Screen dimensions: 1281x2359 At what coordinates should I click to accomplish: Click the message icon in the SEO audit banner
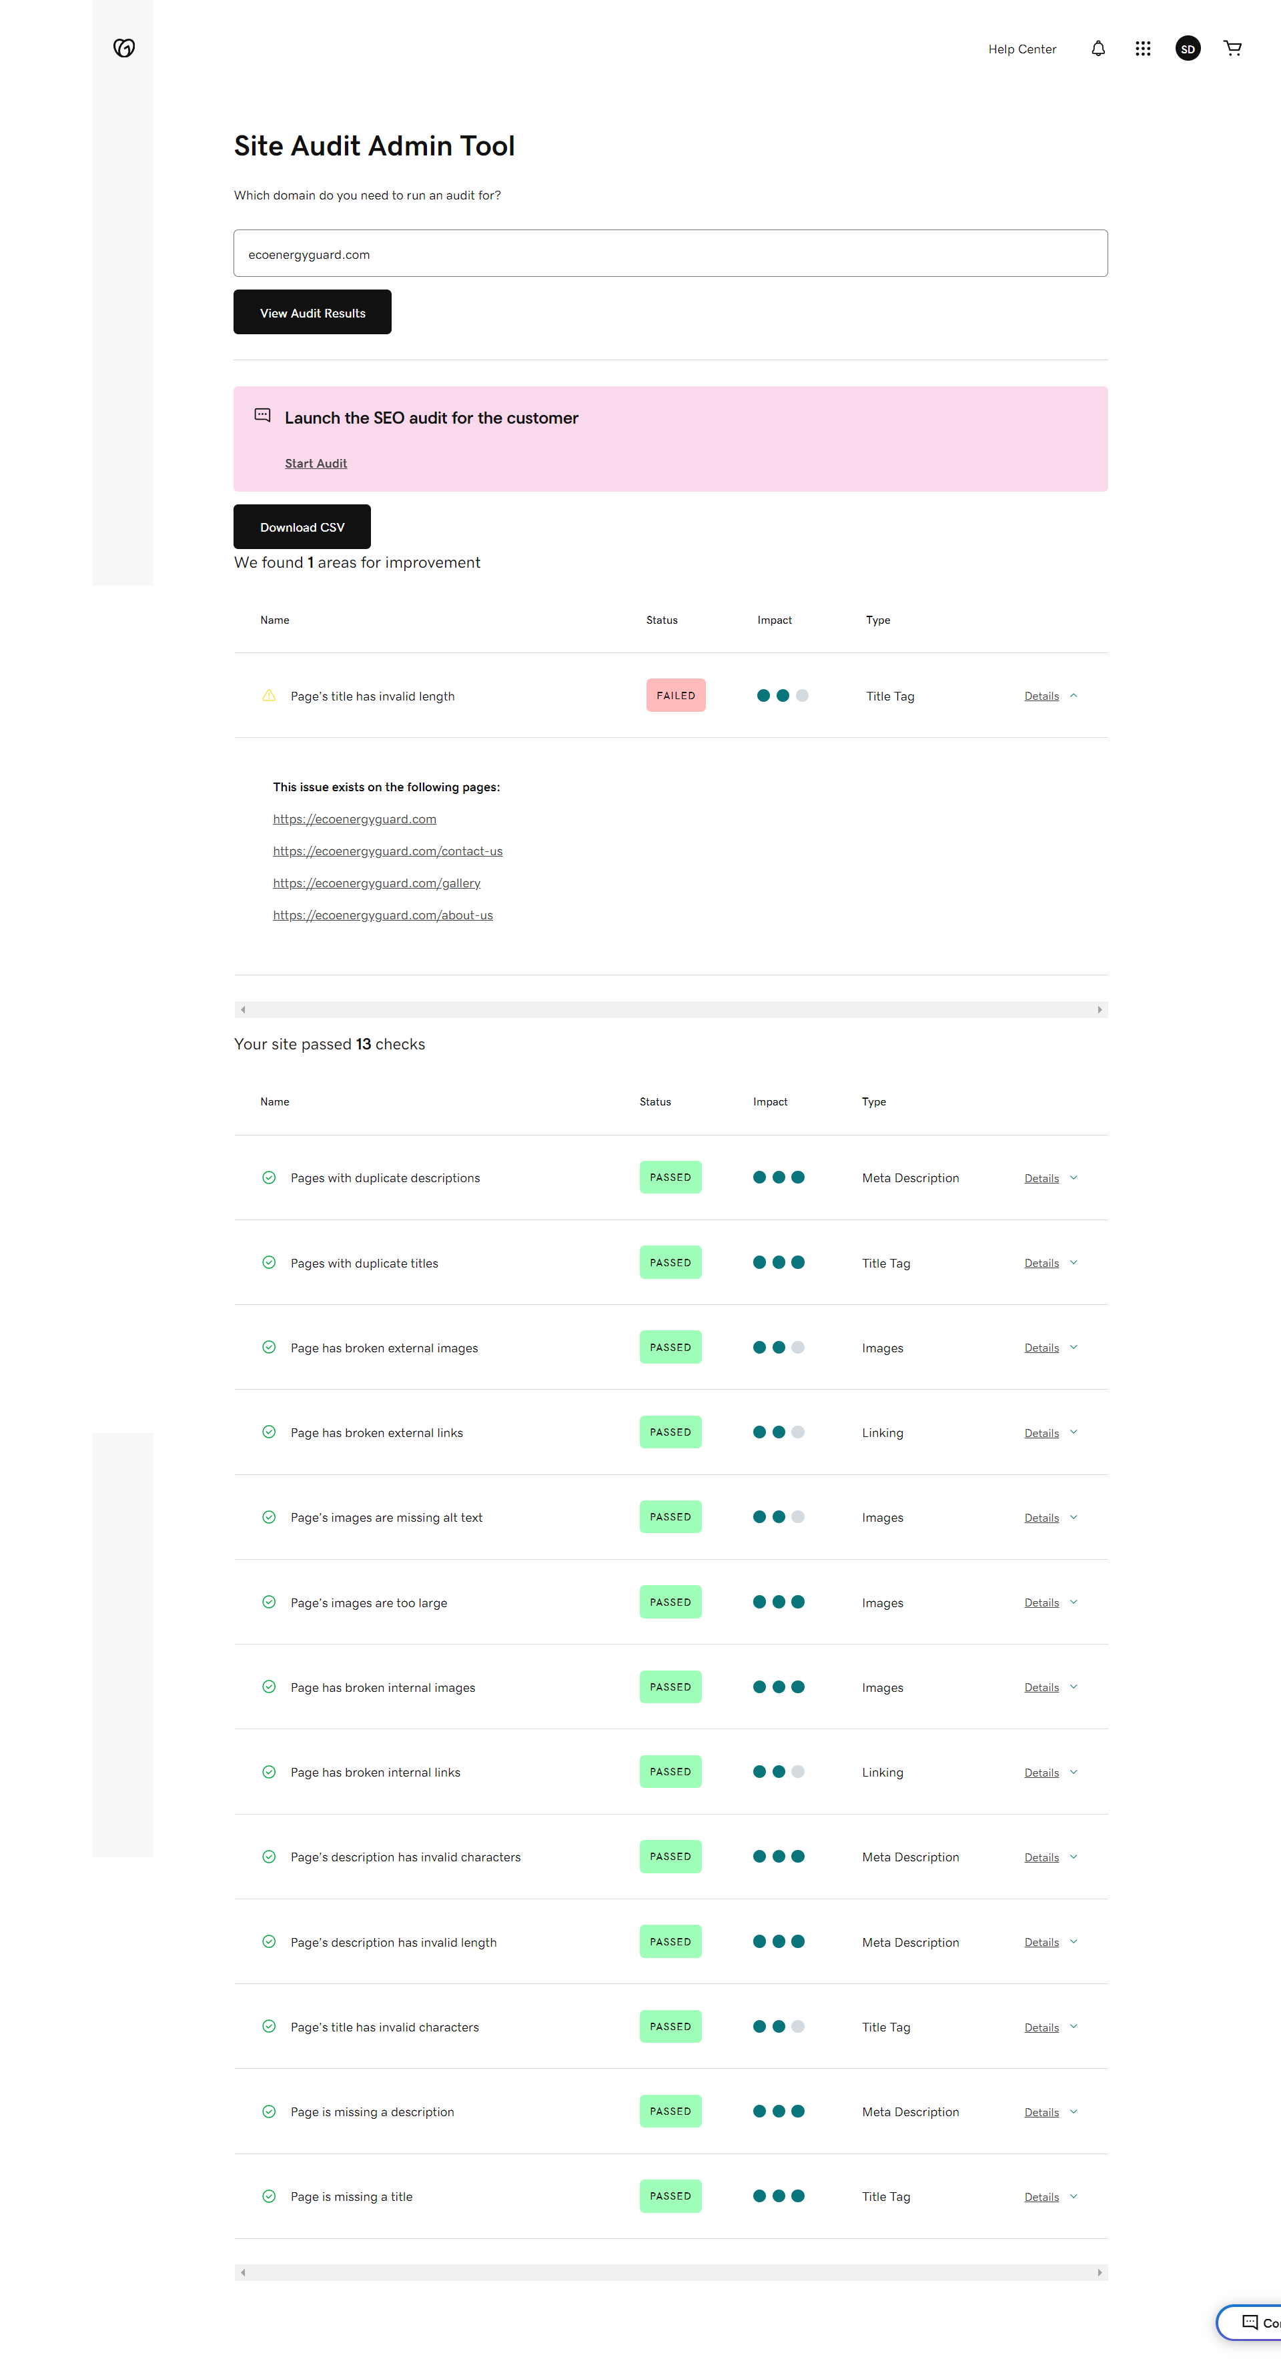click(263, 416)
